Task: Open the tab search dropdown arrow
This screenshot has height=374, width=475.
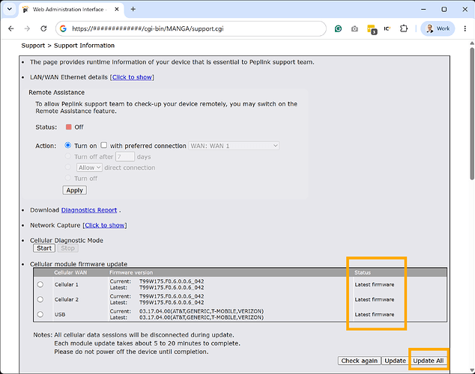Action: pyautogui.click(x=10, y=9)
